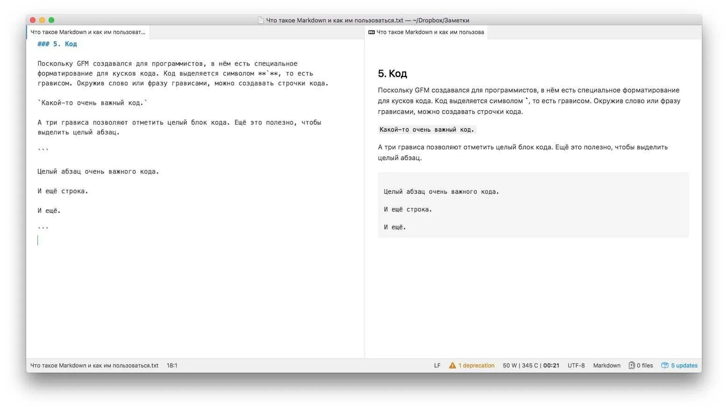Switch to the Markdown preview tab
The width and height of the screenshot is (728, 410).
click(426, 32)
